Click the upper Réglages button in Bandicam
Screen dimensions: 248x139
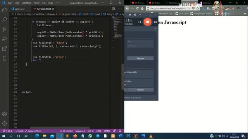click(x=140, y=58)
